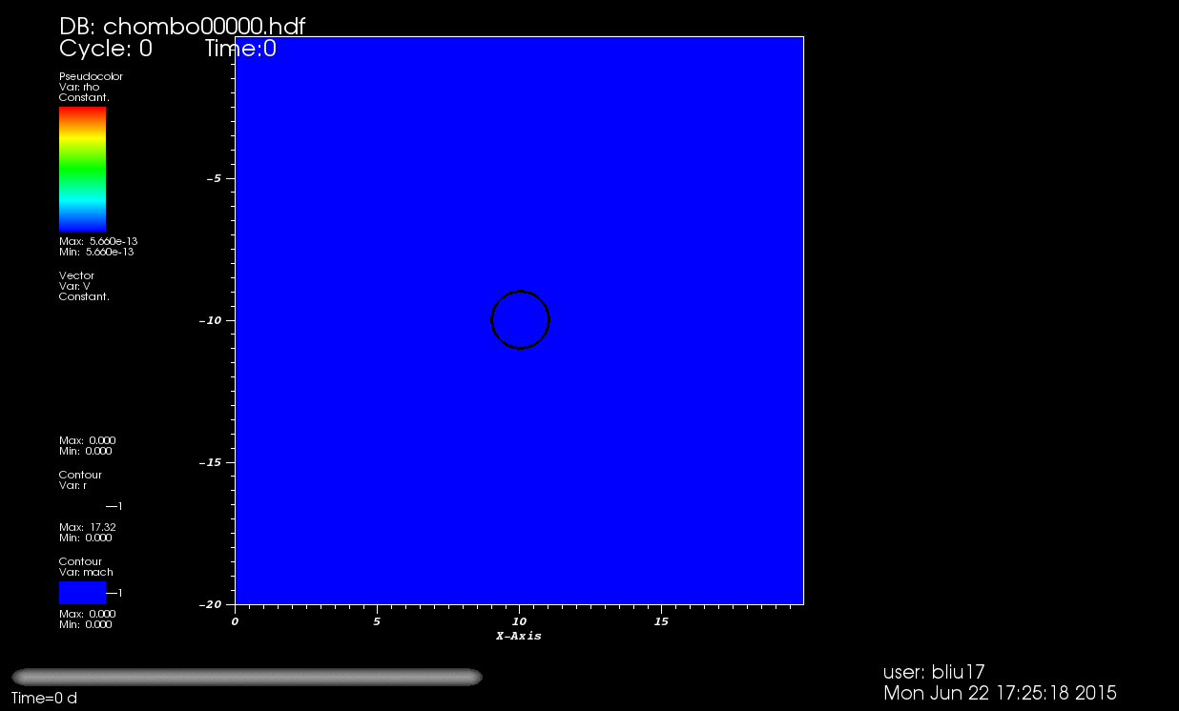Click the 'Time=0 d' slider caption
This screenshot has height=711, width=1179.
[x=44, y=699]
